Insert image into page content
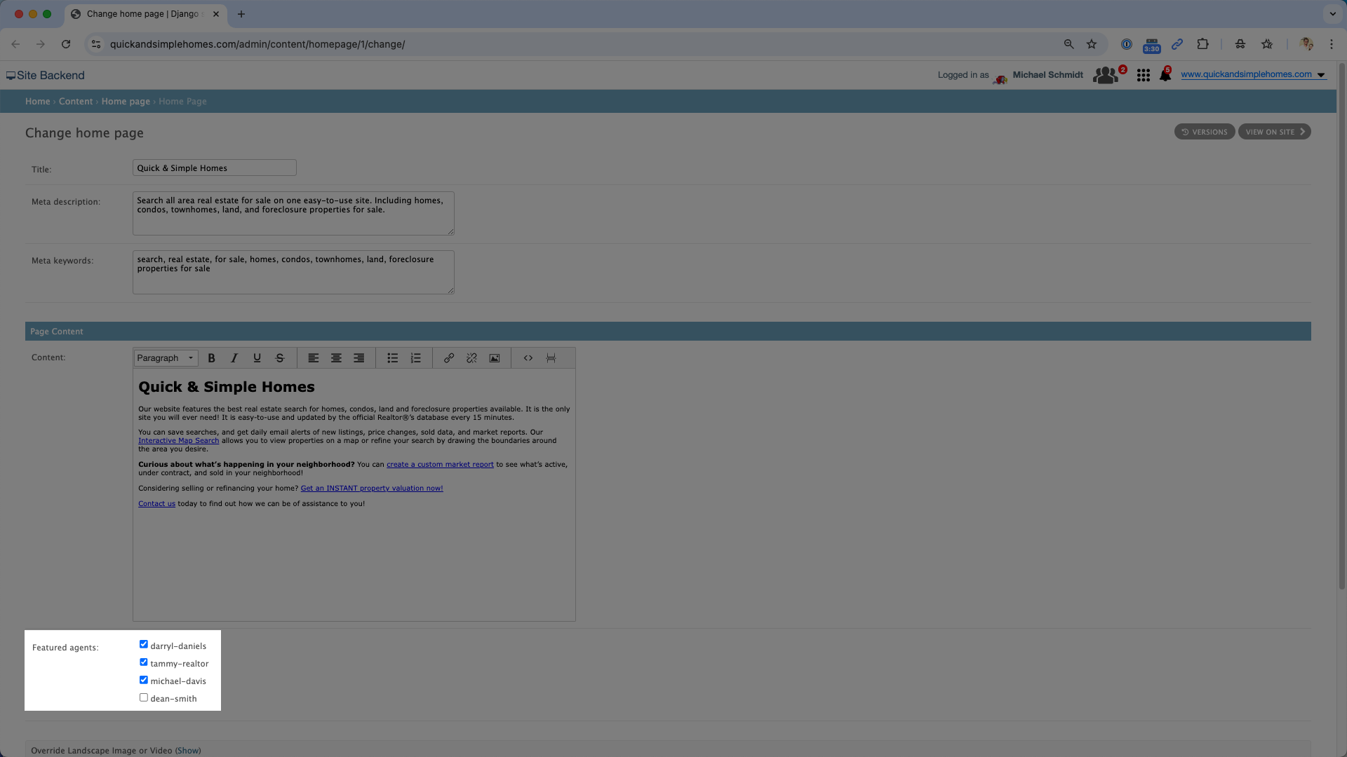 [x=495, y=358]
